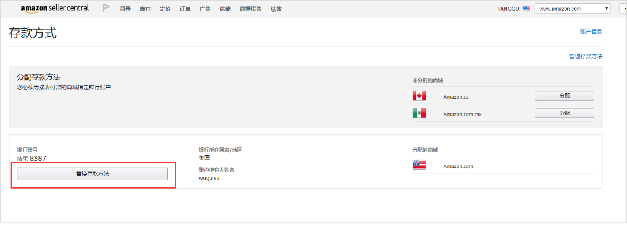The width and height of the screenshot is (627, 226).
Task: Click the 您必须为接收付款的商城指定银行账户 notice
Action: coord(64,87)
